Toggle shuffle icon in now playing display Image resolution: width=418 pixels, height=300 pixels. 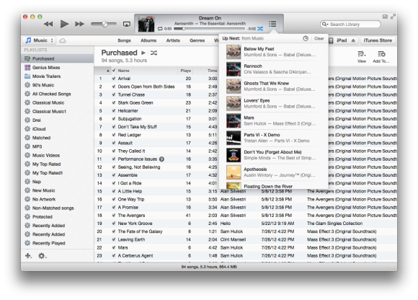point(260,29)
